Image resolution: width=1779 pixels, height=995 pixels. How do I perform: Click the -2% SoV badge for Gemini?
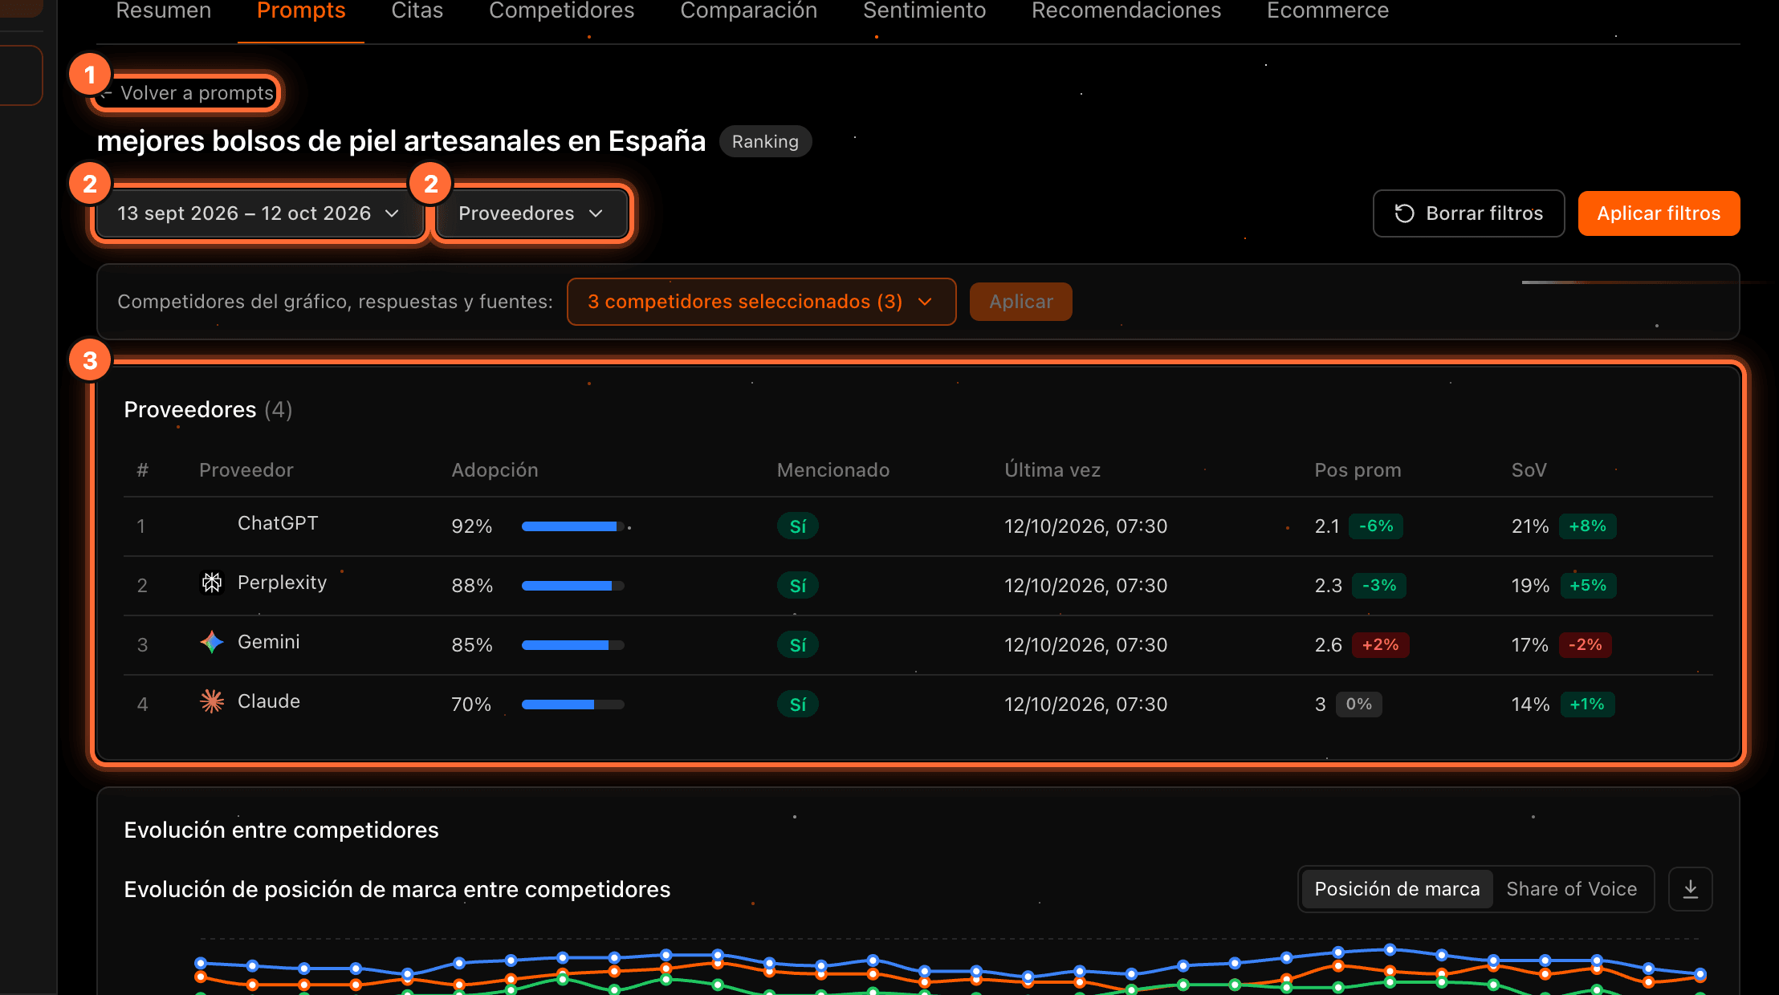point(1586,645)
